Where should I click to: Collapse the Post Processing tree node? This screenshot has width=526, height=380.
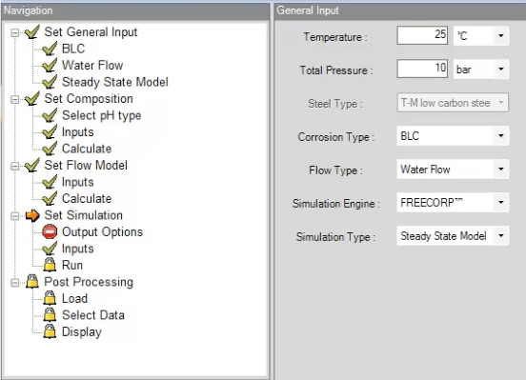click(14, 283)
